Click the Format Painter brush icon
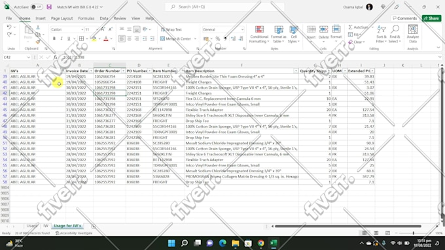 click(38, 42)
